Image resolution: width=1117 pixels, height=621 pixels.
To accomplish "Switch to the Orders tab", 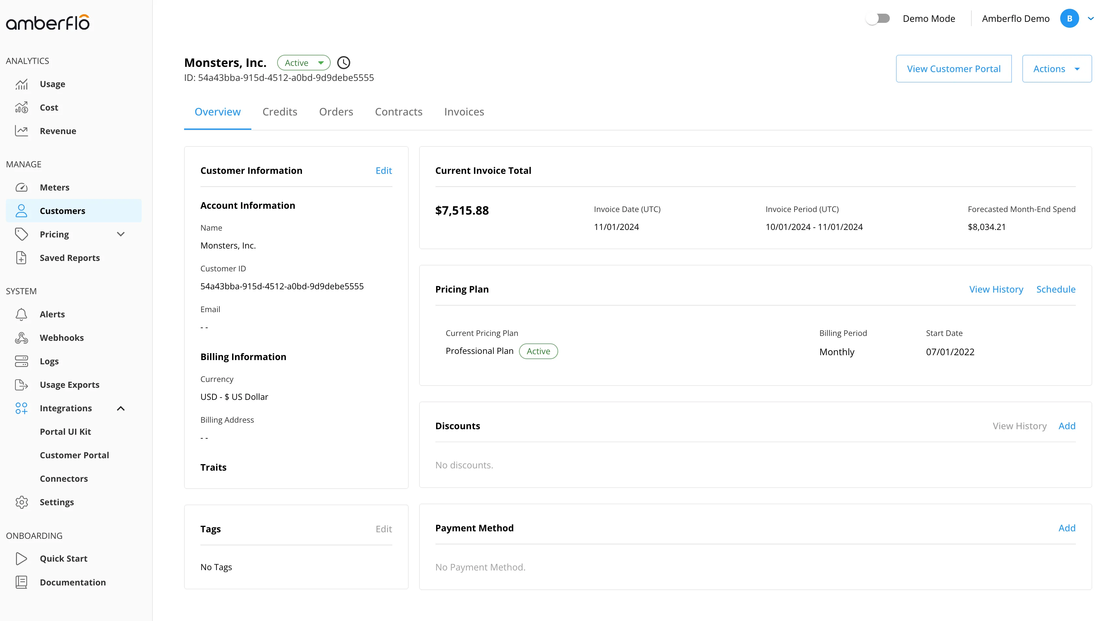I will [336, 112].
